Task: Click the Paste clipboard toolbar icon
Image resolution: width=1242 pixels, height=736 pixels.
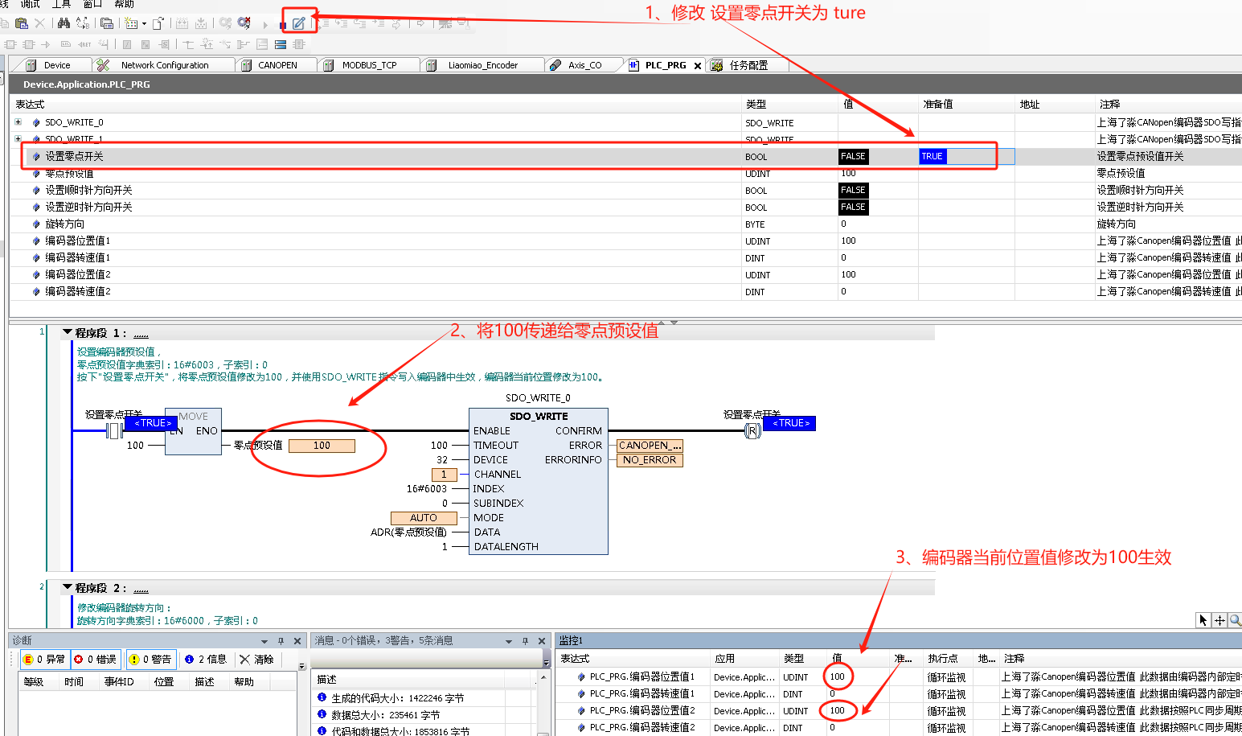Action: [x=22, y=23]
